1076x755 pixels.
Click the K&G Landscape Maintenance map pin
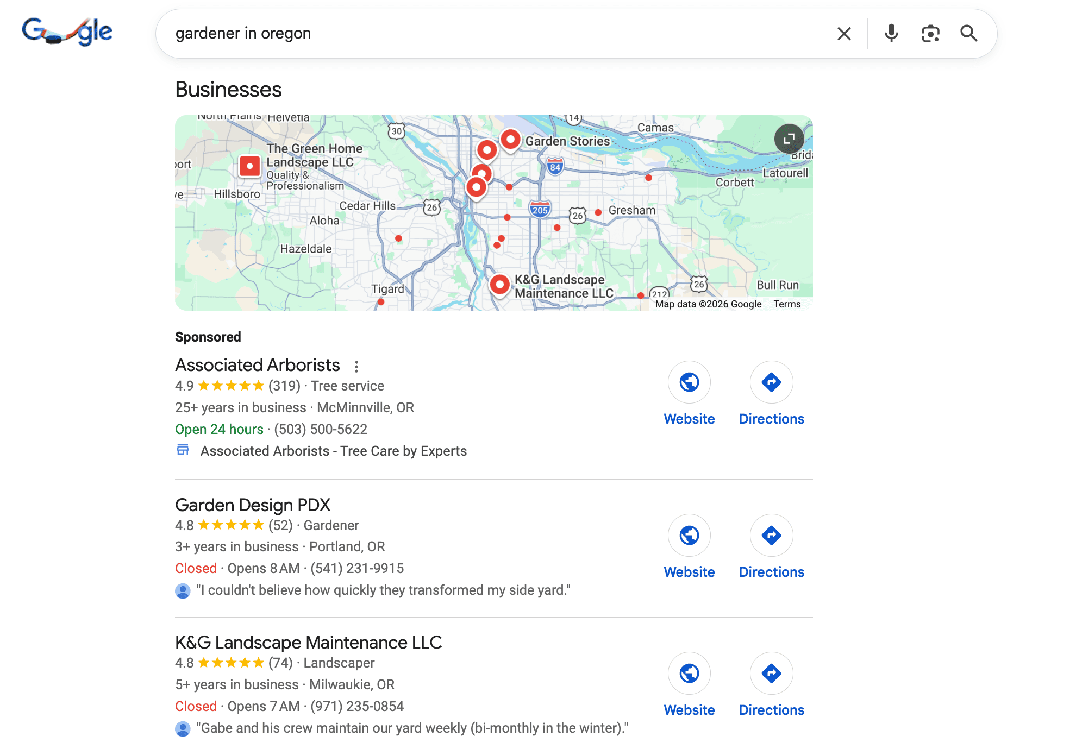[499, 285]
